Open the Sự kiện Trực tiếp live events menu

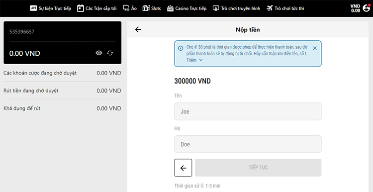(50, 8)
